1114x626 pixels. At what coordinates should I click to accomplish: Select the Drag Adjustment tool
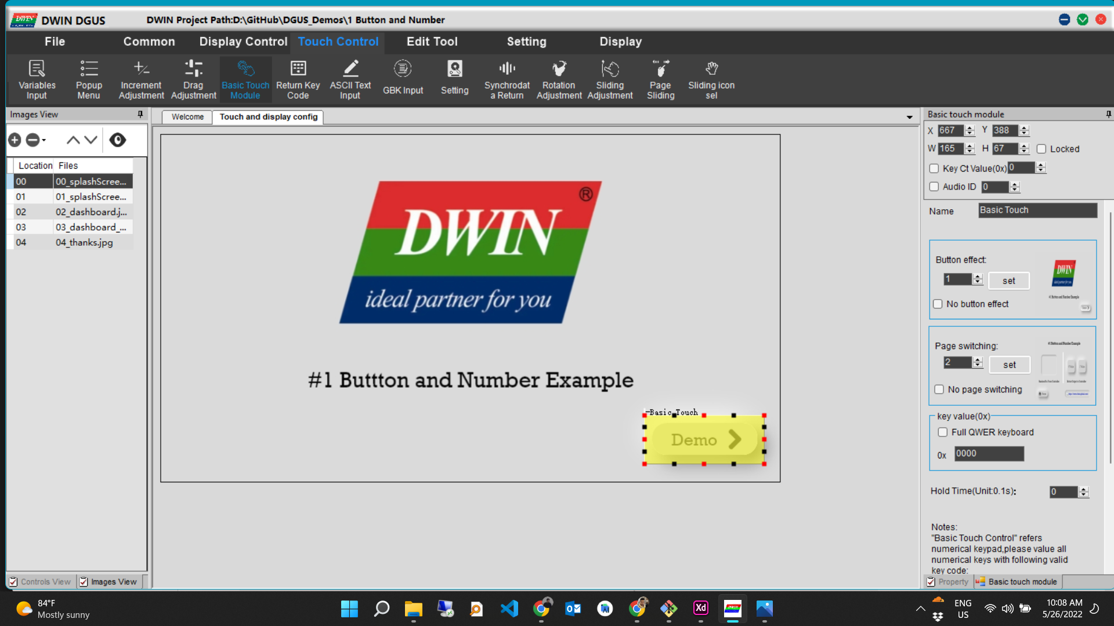193,78
